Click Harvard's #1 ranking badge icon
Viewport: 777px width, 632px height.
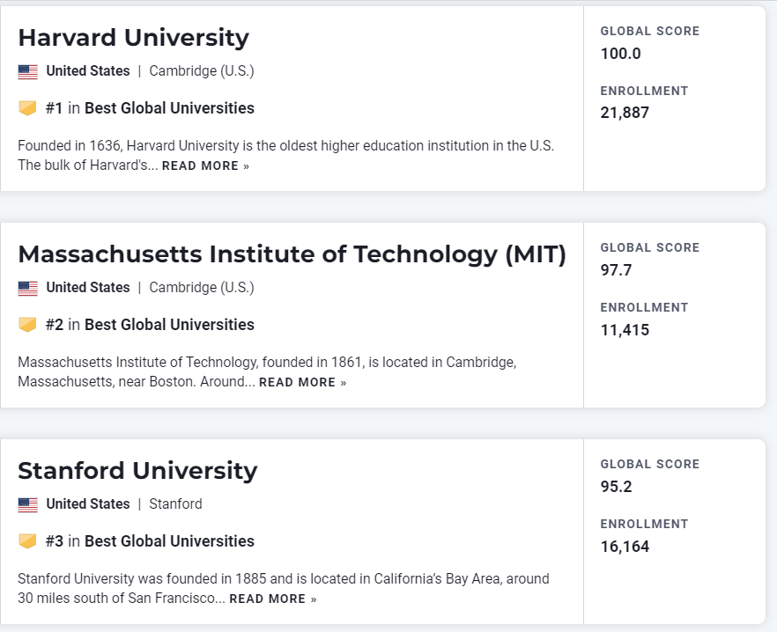[28, 108]
